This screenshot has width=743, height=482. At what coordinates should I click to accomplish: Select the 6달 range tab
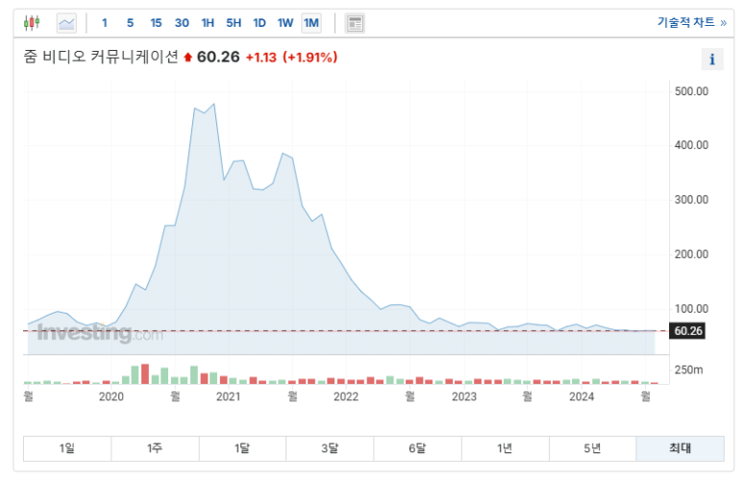coord(417,448)
